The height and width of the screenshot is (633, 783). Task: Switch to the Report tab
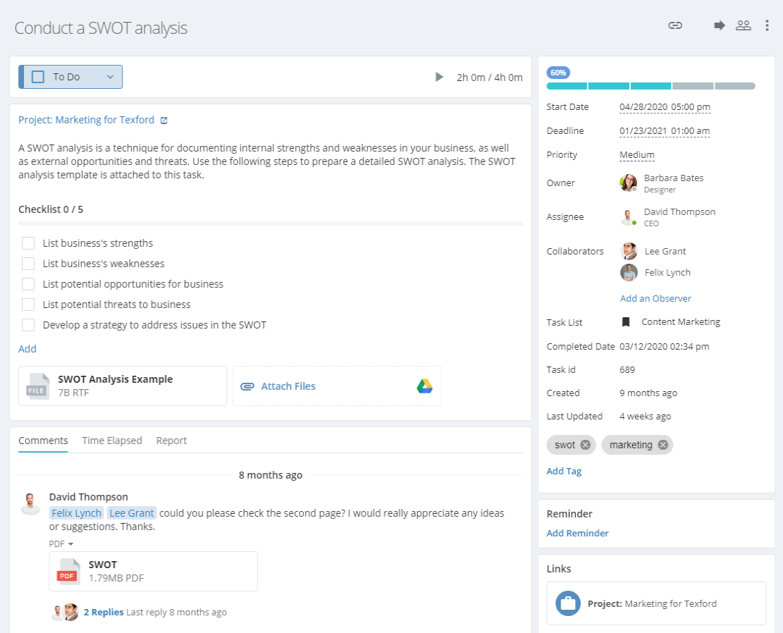pyautogui.click(x=171, y=441)
